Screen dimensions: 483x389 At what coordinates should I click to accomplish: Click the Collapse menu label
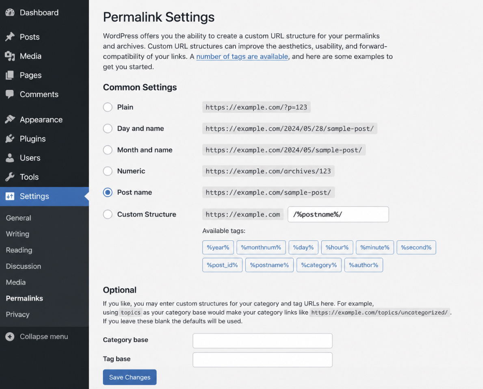click(x=44, y=337)
